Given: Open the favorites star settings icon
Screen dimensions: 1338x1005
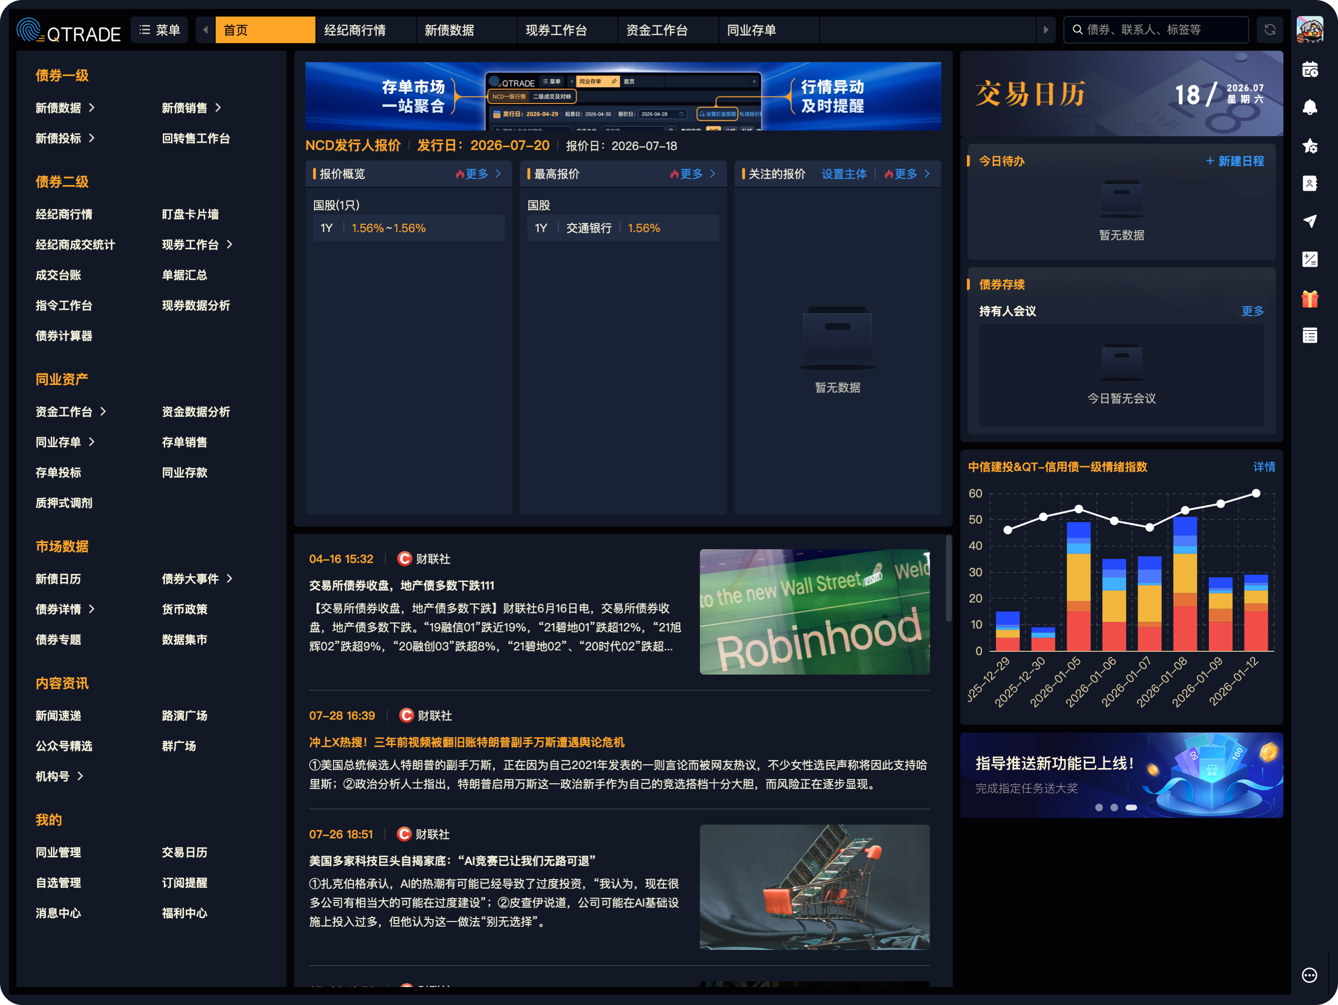Looking at the screenshot, I should pyautogui.click(x=1310, y=146).
